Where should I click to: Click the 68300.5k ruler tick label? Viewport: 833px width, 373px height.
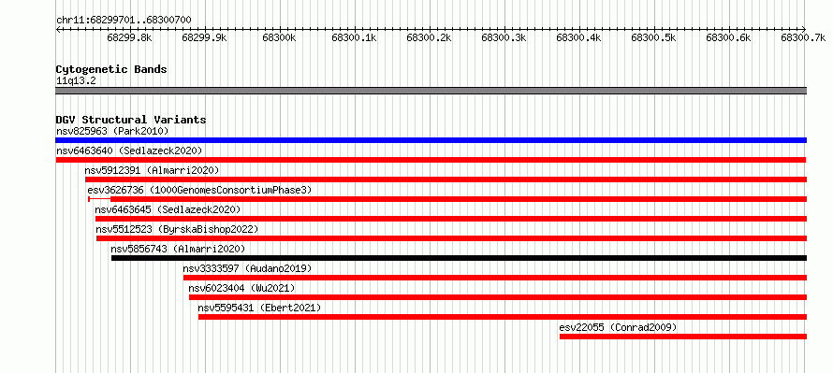click(653, 37)
